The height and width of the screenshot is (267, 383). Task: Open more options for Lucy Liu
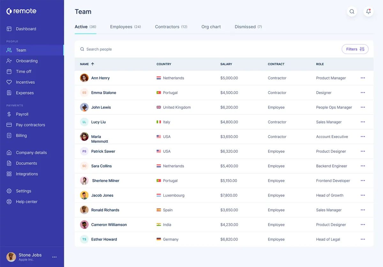coord(363,122)
